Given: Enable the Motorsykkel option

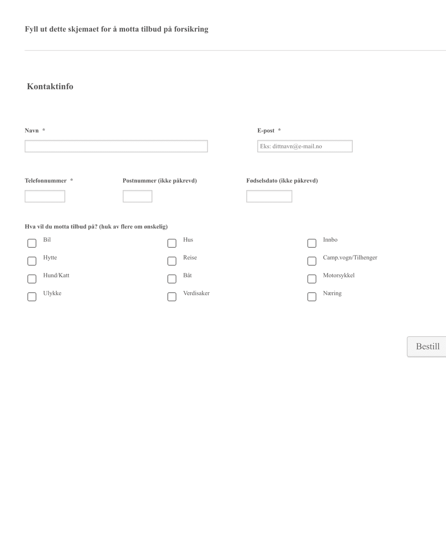Looking at the screenshot, I should pyautogui.click(x=311, y=279).
